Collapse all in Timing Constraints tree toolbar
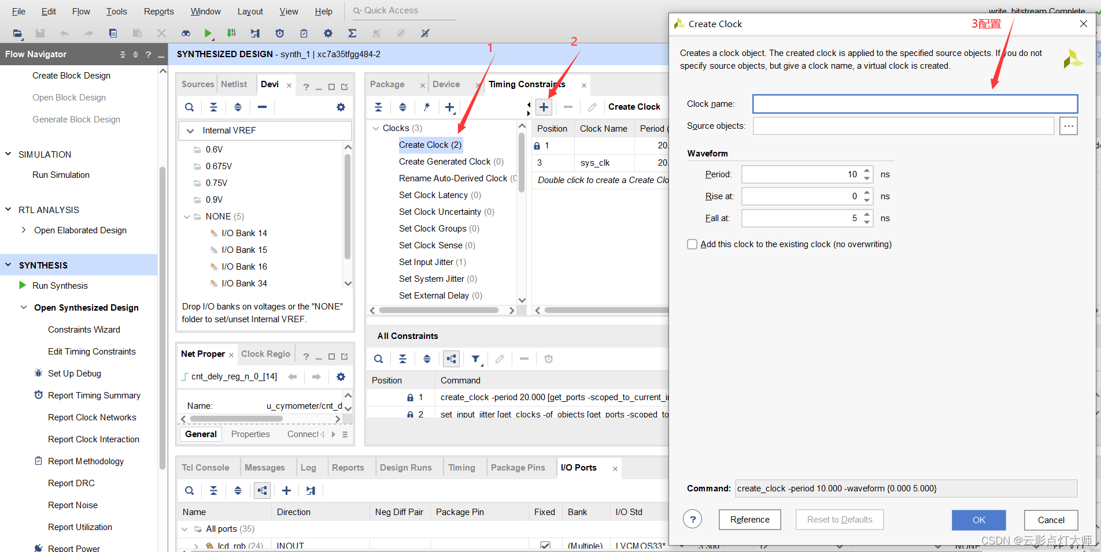The width and height of the screenshot is (1101, 552). [x=378, y=107]
